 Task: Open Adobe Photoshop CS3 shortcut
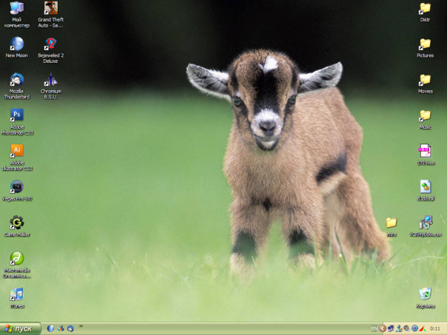pyautogui.click(x=16, y=115)
